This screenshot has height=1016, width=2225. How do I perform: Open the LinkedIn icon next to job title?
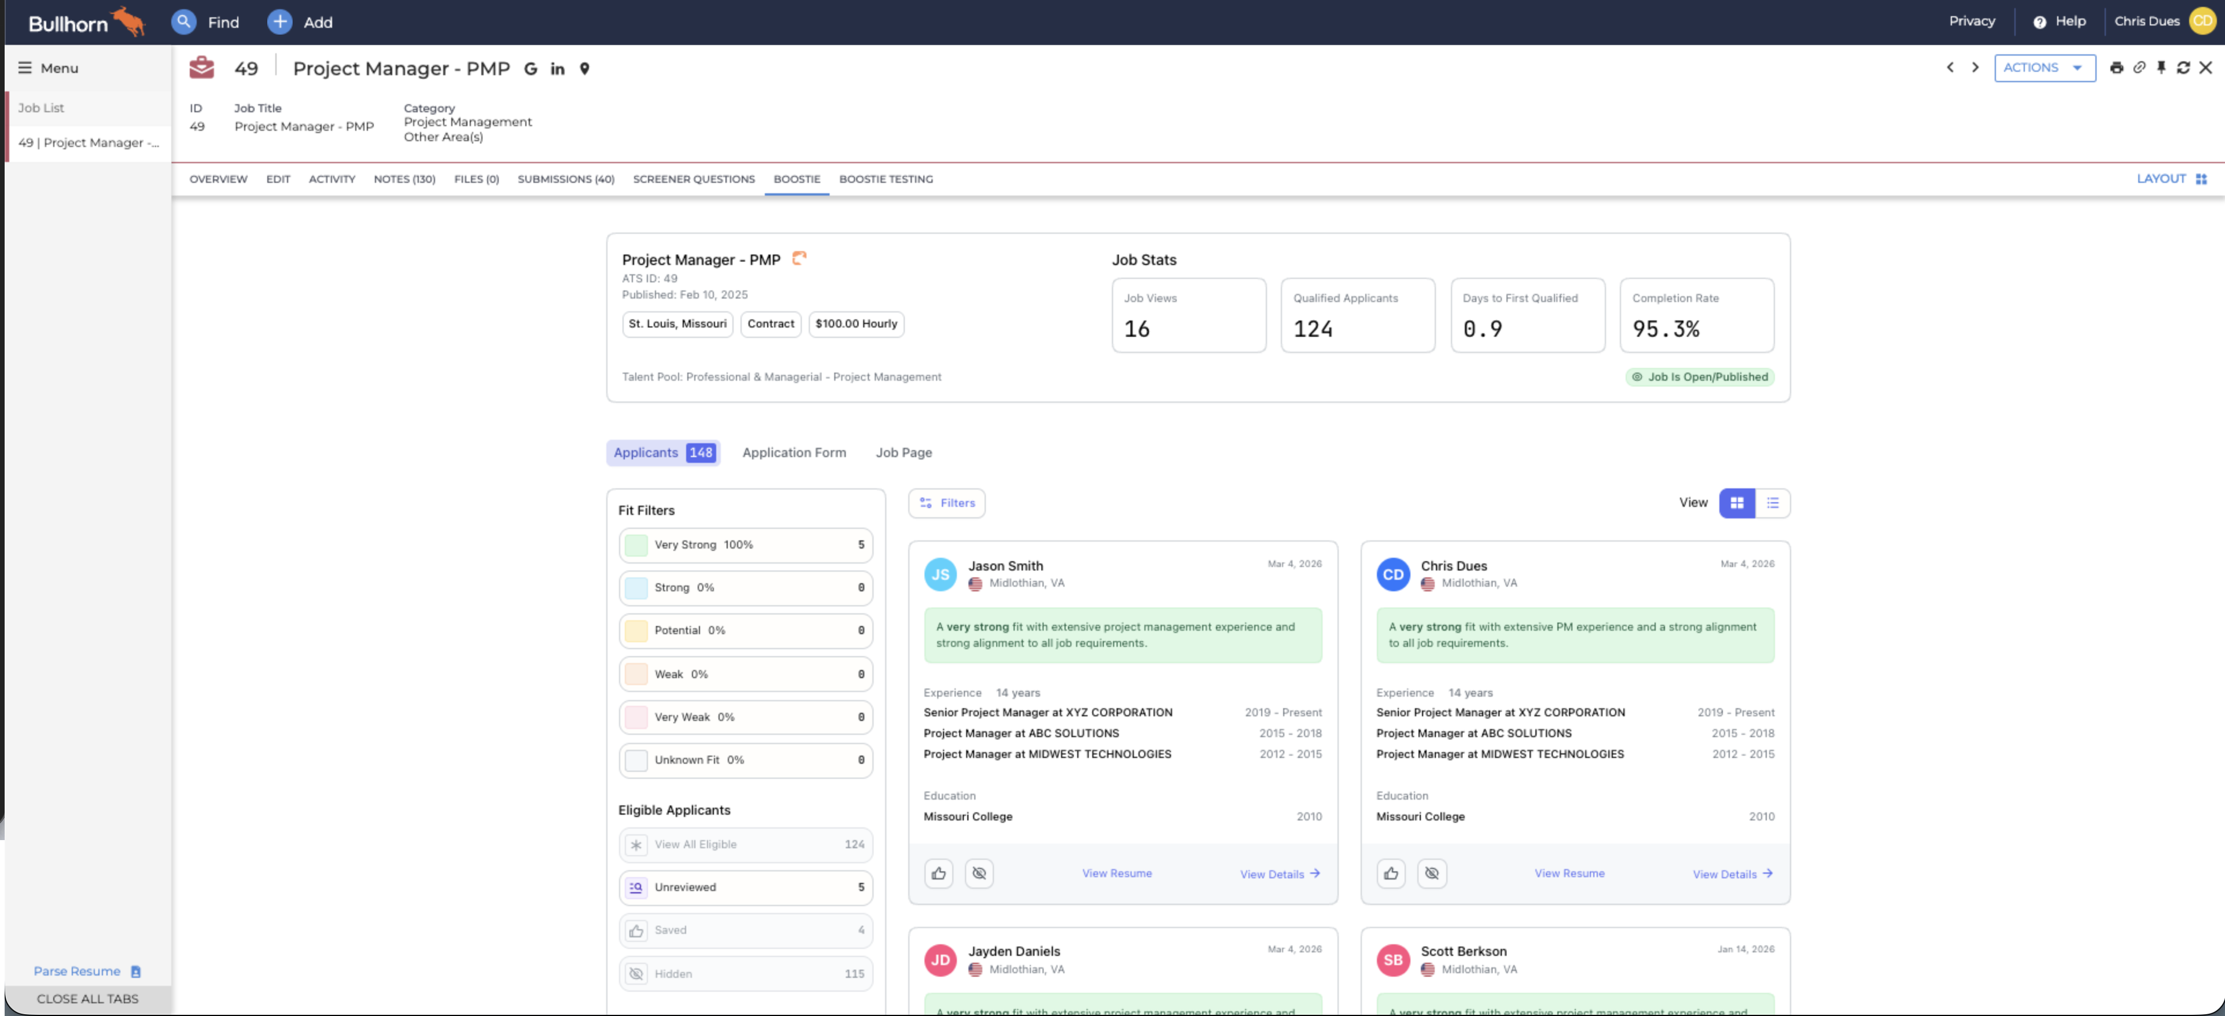(x=557, y=68)
